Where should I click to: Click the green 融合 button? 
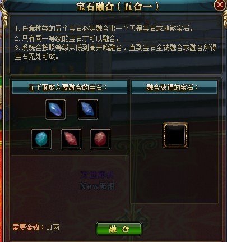click(119, 229)
